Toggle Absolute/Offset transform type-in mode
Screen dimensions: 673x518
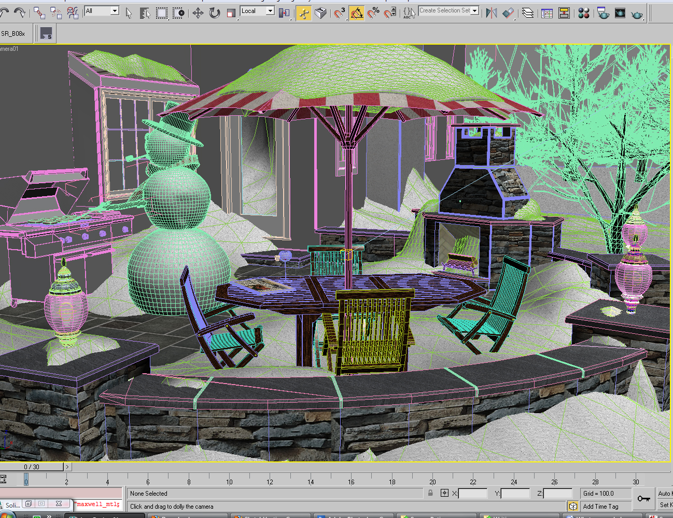tap(444, 493)
